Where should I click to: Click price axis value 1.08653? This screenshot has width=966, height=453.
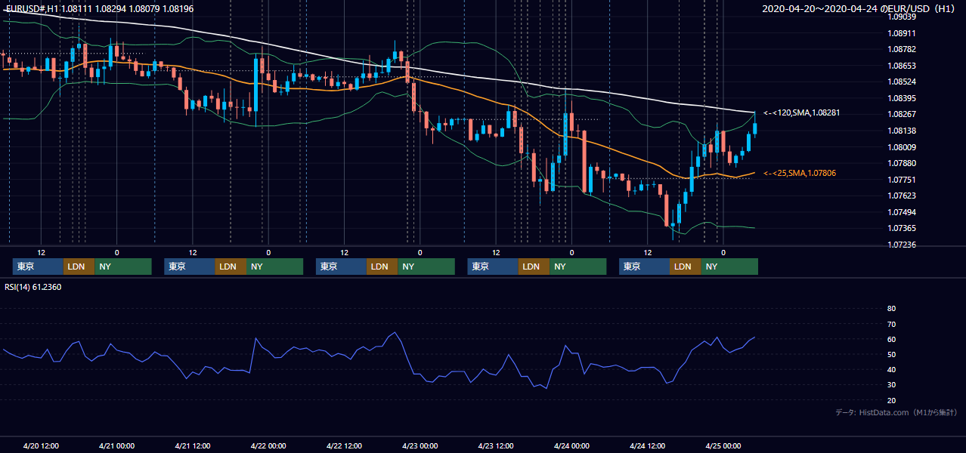pos(901,66)
